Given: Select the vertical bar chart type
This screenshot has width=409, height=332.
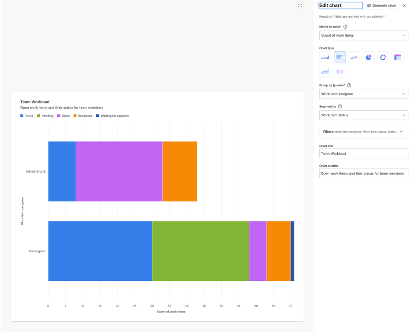Looking at the screenshot, I should tap(325, 57).
